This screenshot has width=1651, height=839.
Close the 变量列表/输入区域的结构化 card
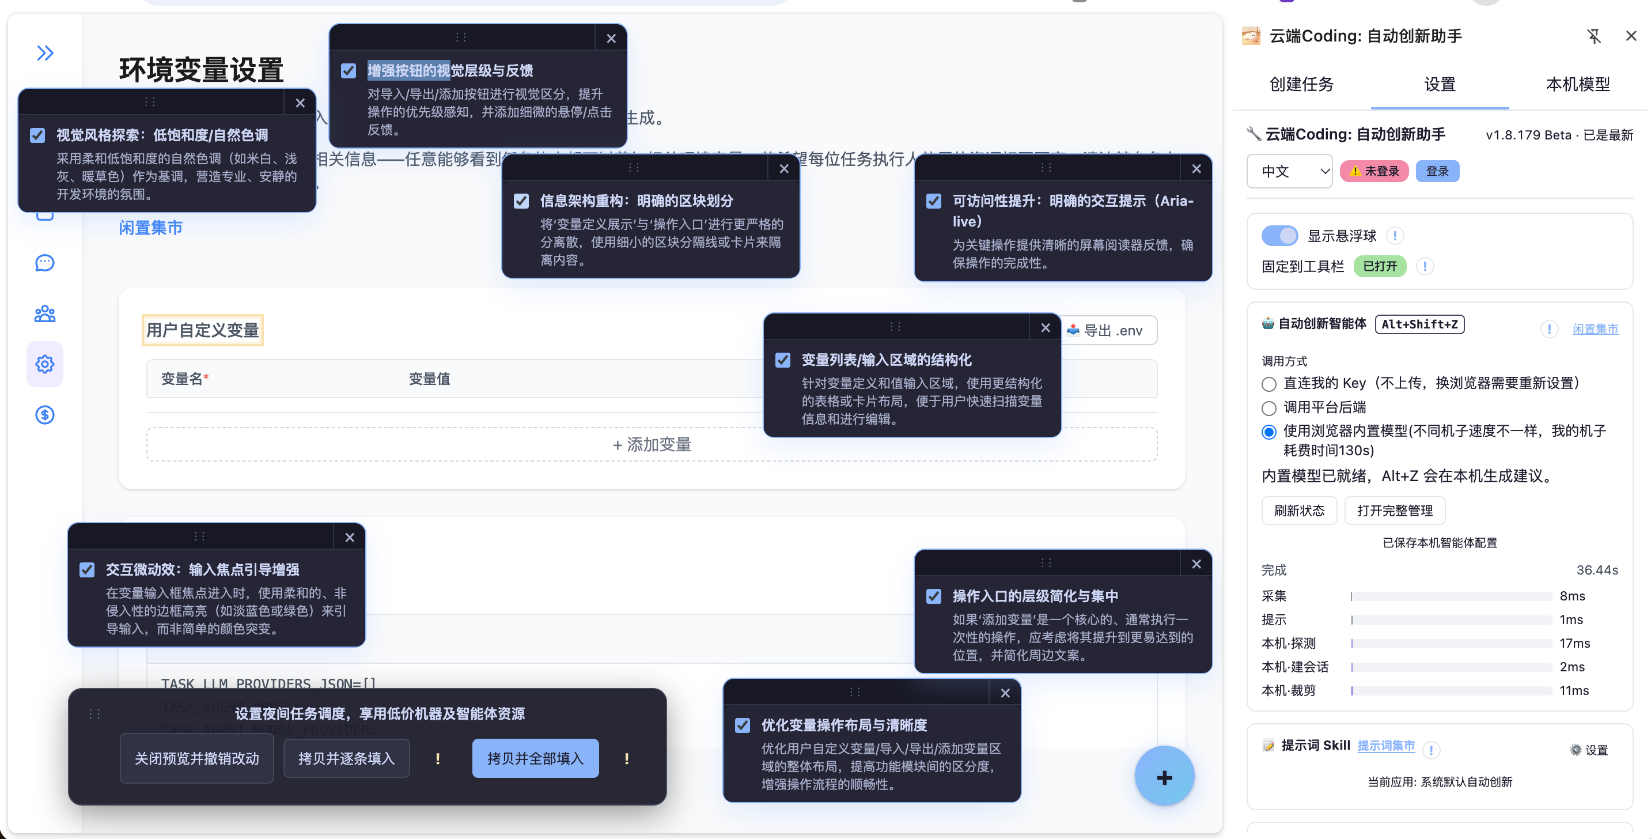[x=1046, y=327]
